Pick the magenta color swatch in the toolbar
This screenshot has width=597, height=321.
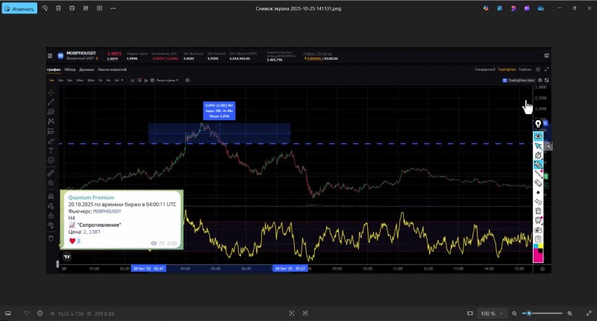(538, 258)
